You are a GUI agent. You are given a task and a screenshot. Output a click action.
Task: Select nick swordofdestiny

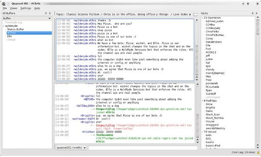coord(215,128)
